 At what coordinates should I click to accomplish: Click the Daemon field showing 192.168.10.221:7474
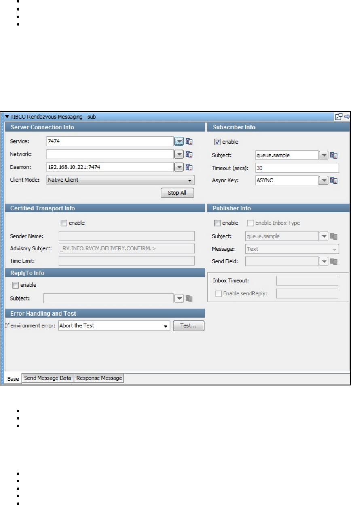(x=110, y=167)
